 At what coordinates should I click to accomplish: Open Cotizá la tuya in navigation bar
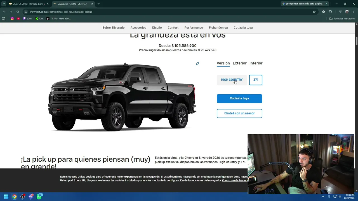(x=243, y=28)
